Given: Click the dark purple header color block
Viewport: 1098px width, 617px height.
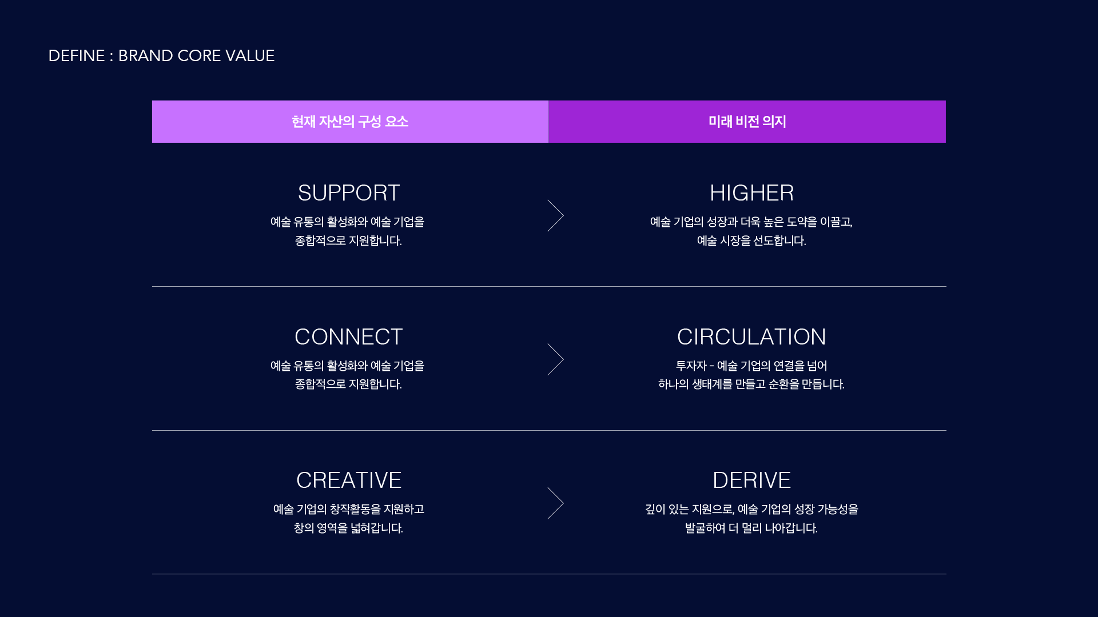Looking at the screenshot, I should [x=747, y=122].
